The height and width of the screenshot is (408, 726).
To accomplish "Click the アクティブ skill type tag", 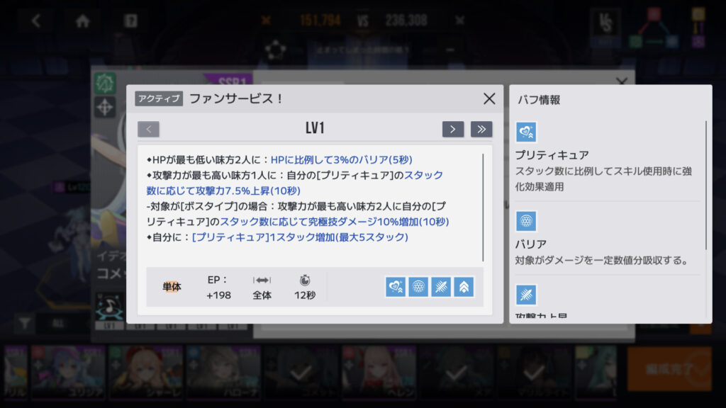I will click(159, 98).
